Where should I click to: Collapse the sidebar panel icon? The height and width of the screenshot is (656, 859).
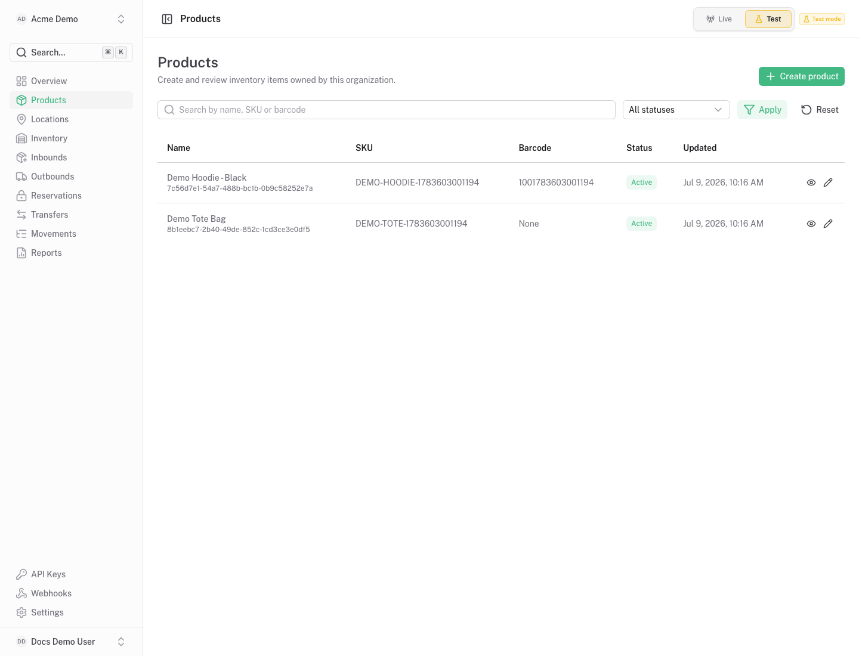point(167,19)
